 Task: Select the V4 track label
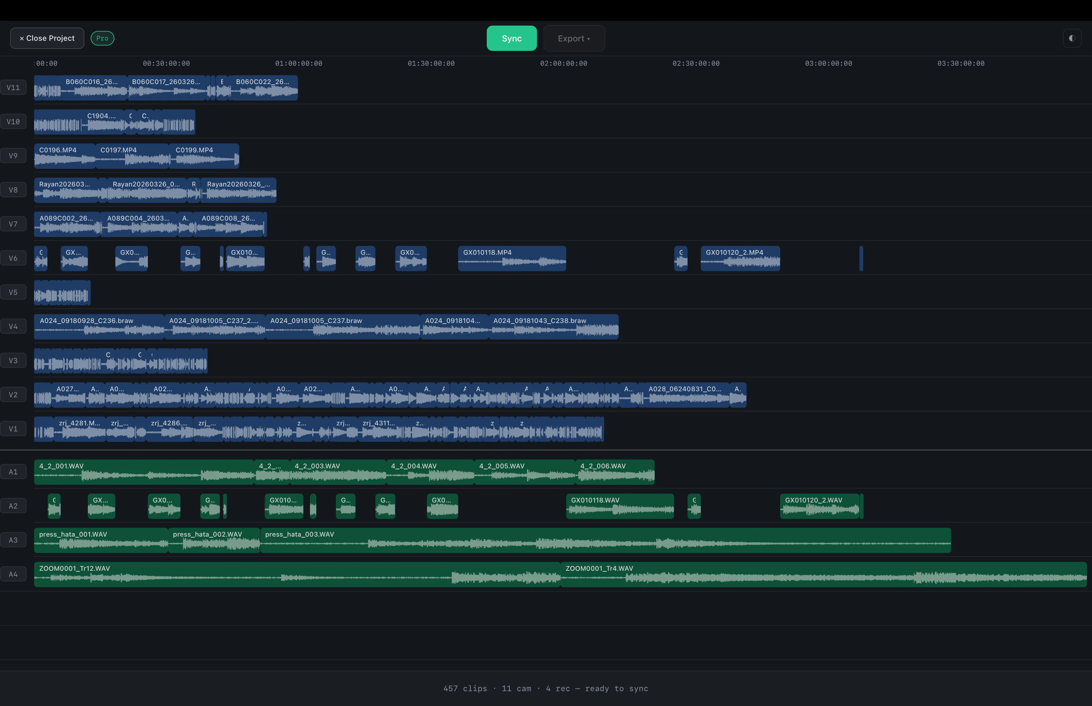click(x=13, y=326)
